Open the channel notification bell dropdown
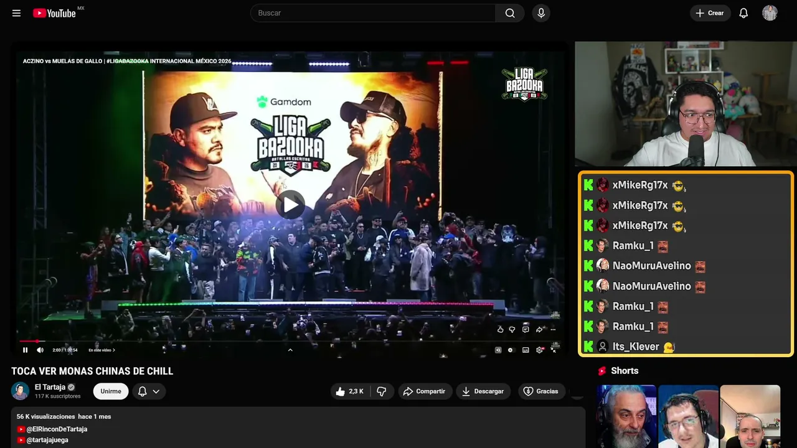Viewport: 797px width, 448px height. pos(149,391)
